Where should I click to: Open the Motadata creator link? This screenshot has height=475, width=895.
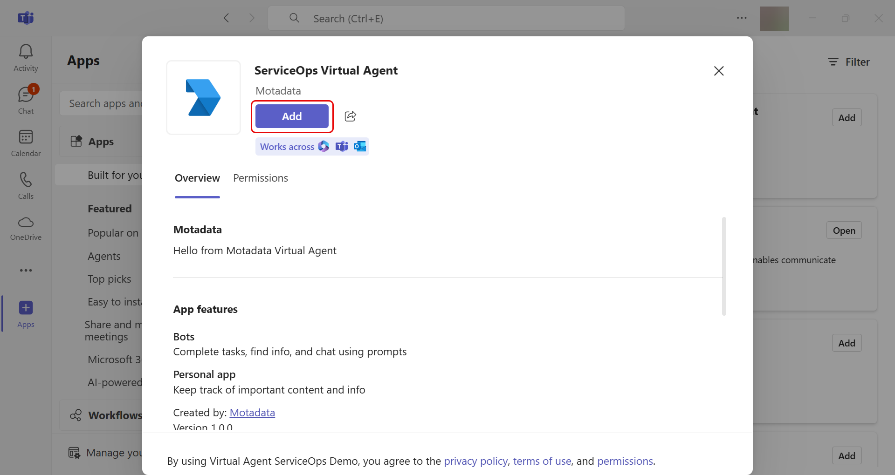pos(252,413)
